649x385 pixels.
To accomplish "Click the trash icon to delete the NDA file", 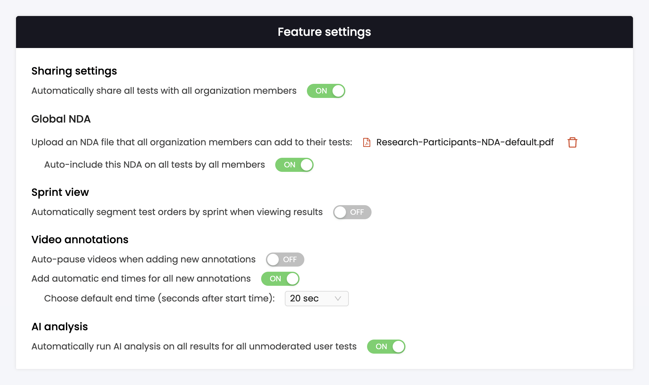I will tap(572, 142).
